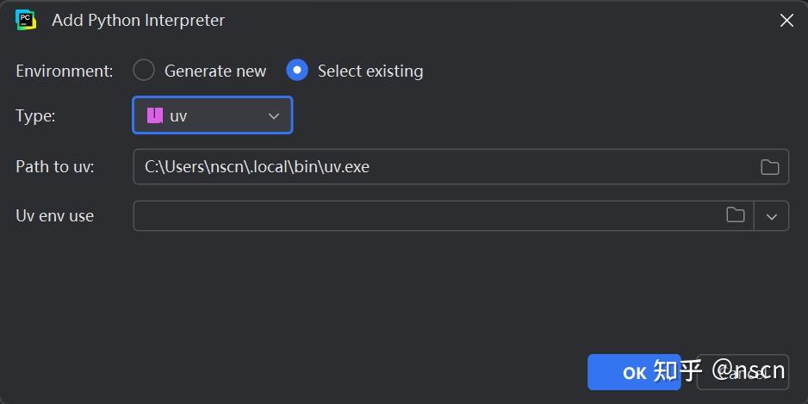Select the Generate new radio button

point(144,71)
